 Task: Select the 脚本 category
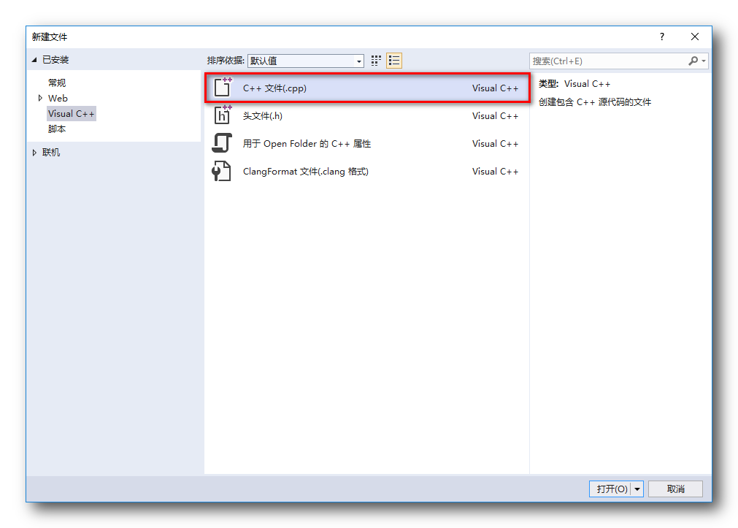tap(57, 129)
